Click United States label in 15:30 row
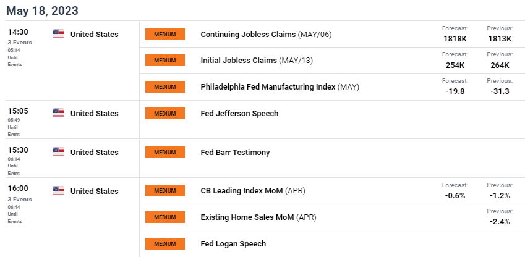This screenshot has width=525, height=257. [95, 152]
